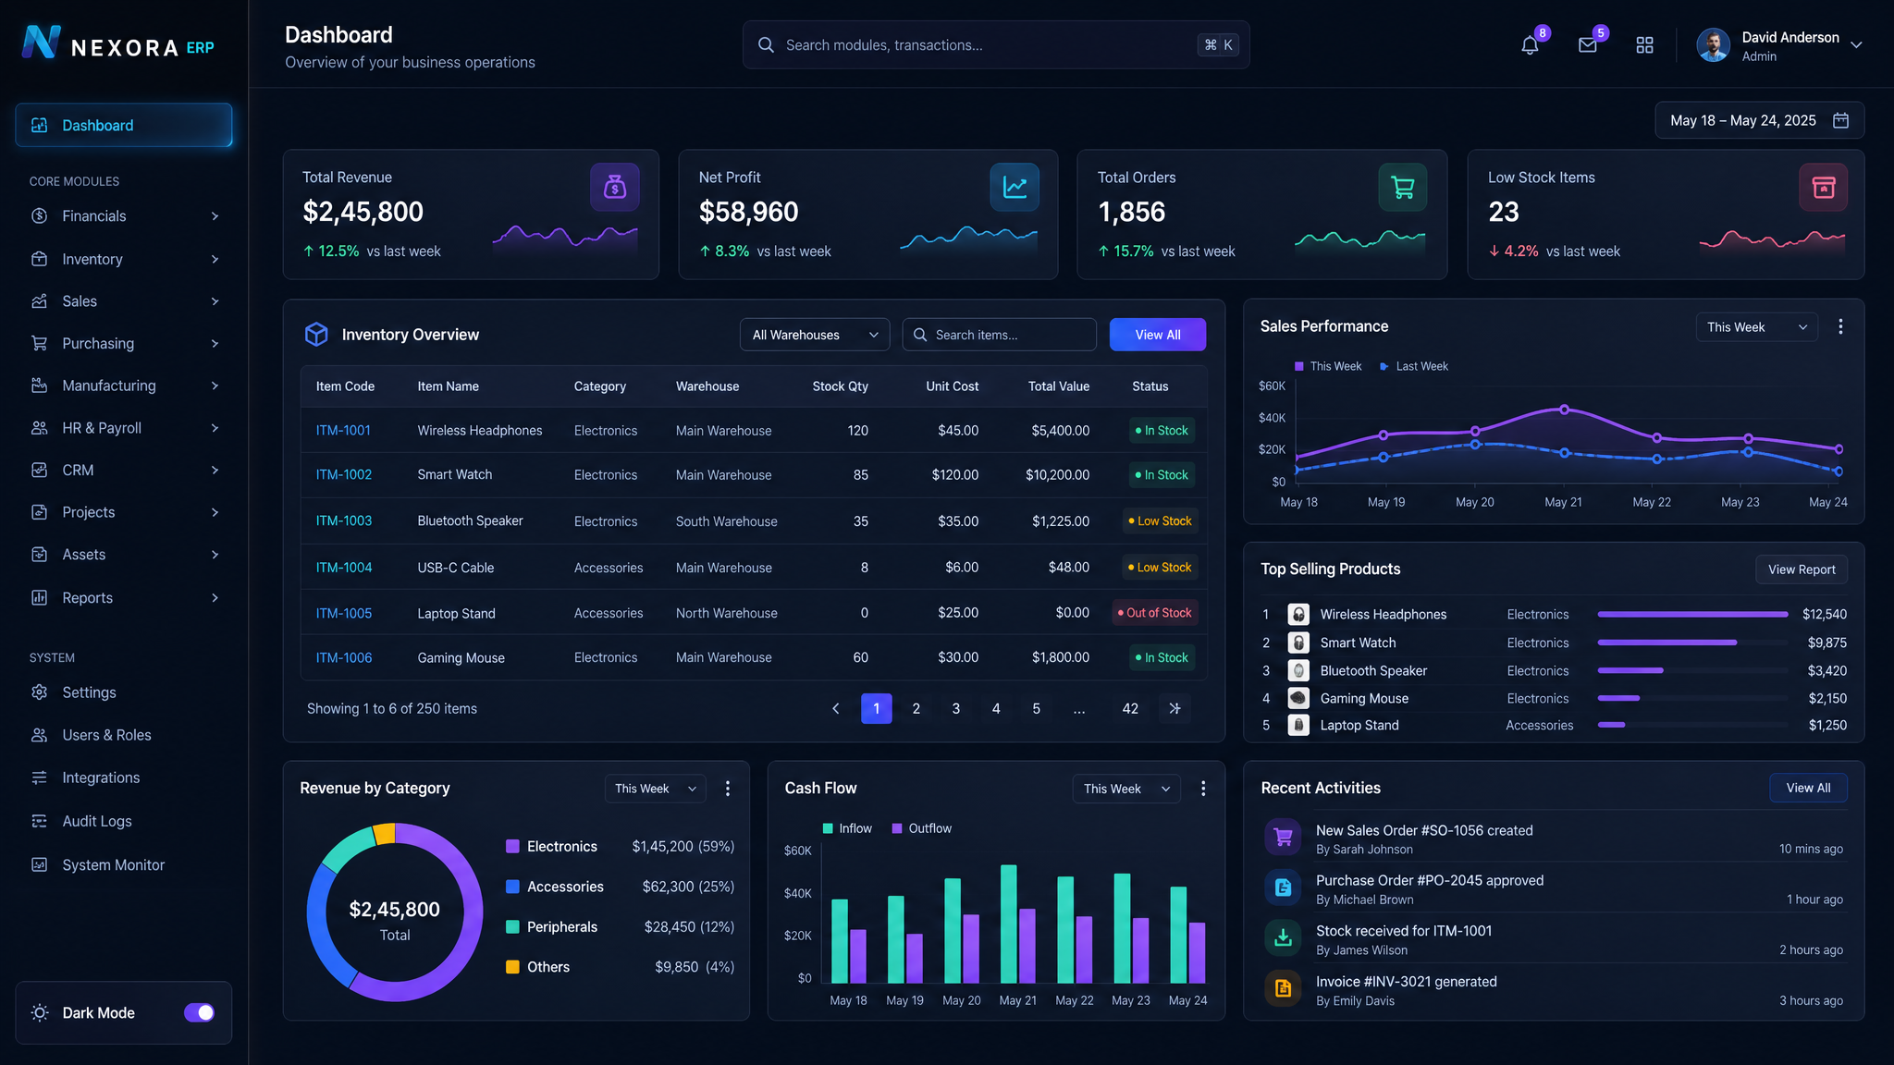This screenshot has width=1894, height=1065.
Task: Open the notifications bell
Action: coord(1530,45)
